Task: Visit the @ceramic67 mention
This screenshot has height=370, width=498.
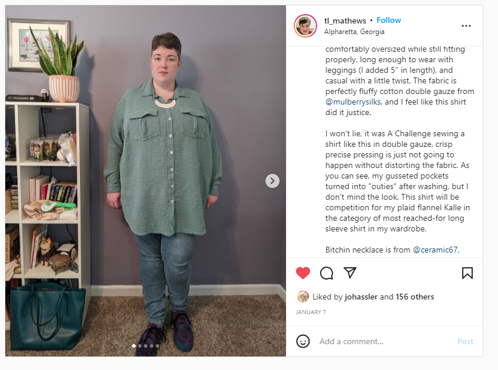Action: click(x=435, y=250)
